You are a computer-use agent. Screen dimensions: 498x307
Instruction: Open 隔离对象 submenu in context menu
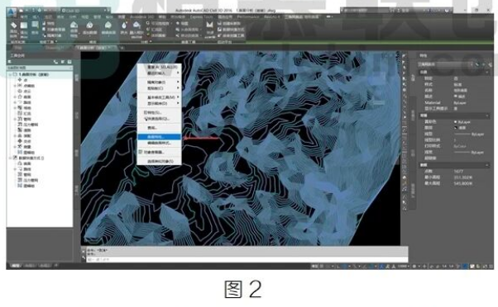tap(159, 83)
